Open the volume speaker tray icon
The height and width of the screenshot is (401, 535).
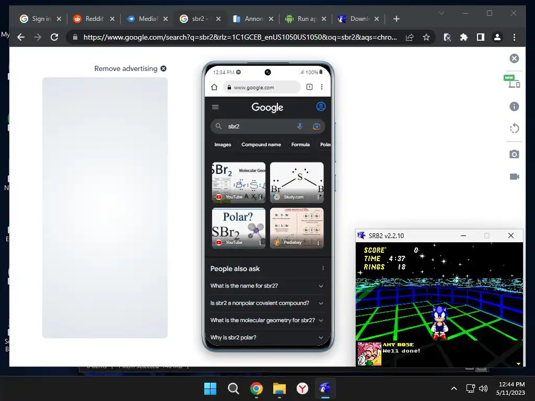click(x=483, y=388)
